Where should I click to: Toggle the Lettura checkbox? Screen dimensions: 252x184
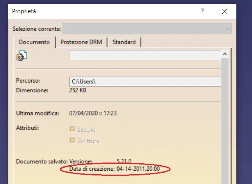click(72, 129)
